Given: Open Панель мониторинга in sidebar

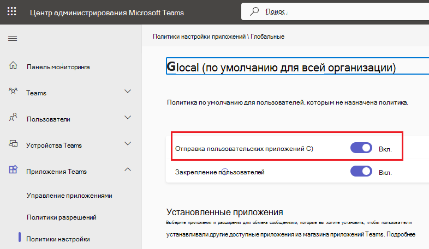Looking at the screenshot, I should click(58, 67).
